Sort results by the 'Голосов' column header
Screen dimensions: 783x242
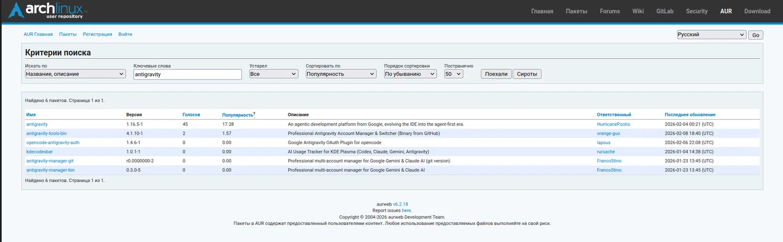click(191, 114)
